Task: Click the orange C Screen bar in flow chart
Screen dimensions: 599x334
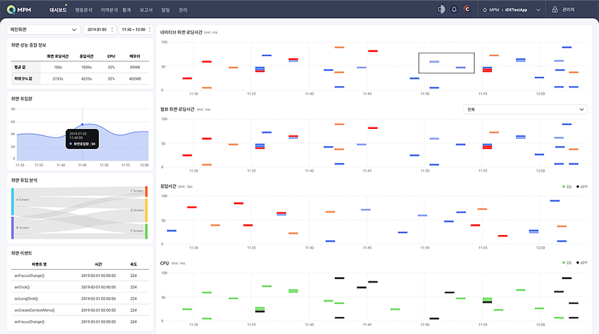Action: tap(145, 192)
